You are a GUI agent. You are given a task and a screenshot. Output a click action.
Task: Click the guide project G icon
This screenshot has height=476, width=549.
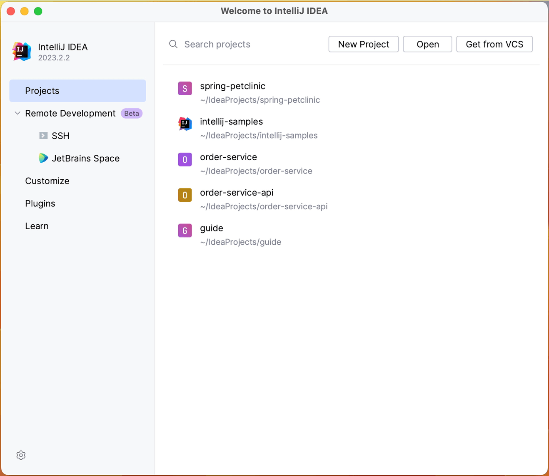(x=185, y=231)
